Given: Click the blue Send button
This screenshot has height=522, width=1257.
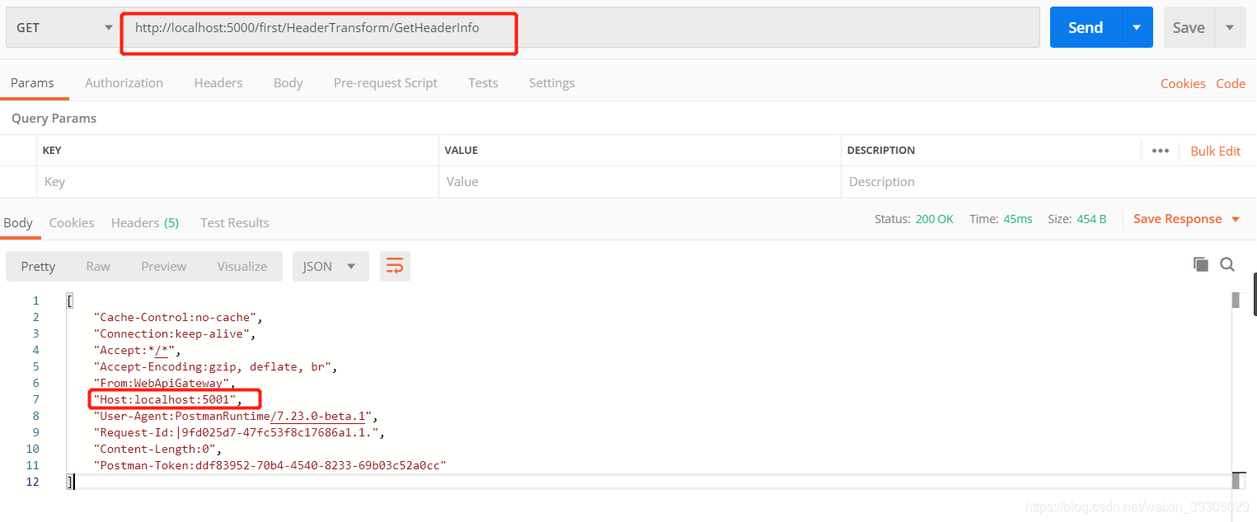Looking at the screenshot, I should [x=1086, y=27].
